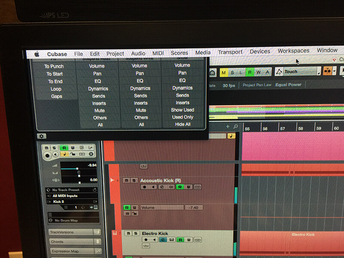The width and height of the screenshot is (344, 258).
Task: Click Used Only in Show column
Action: pos(183,117)
